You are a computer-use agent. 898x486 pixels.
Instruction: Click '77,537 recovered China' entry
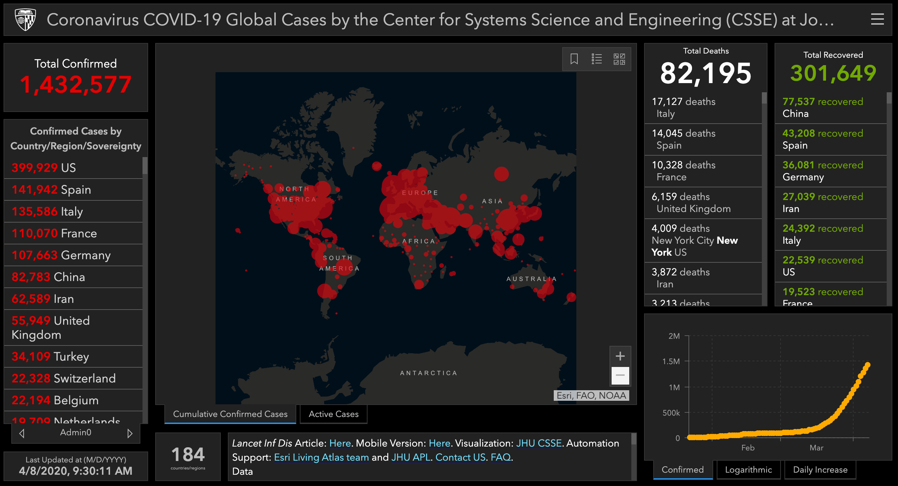(x=831, y=108)
